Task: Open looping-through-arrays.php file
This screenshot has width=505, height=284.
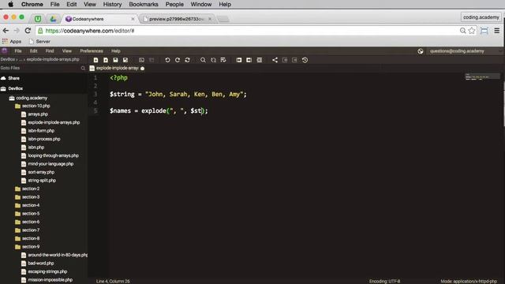Action: click(x=53, y=155)
